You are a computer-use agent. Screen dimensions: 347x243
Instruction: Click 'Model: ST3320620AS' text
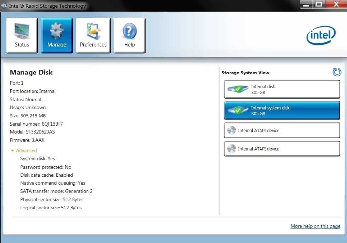click(x=32, y=132)
